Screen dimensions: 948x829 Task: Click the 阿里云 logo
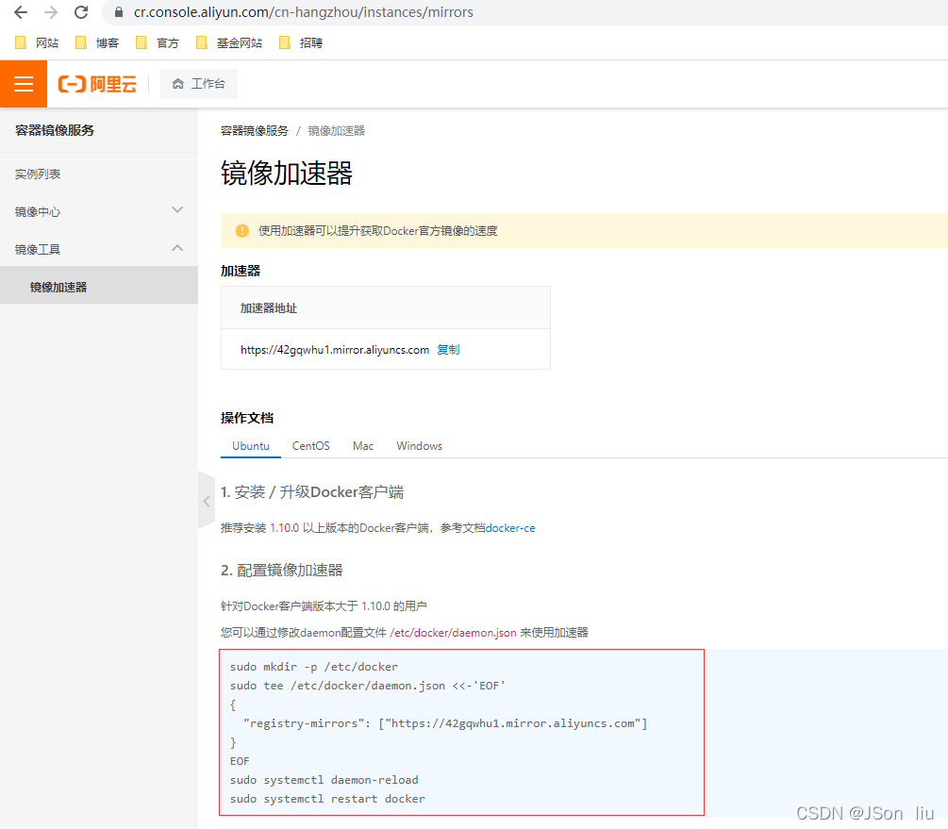97,84
